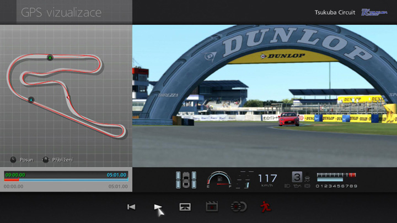Screen dimensions: 397x223
Task: Click the Tsukuba Circuit track name
Action: coord(335,12)
